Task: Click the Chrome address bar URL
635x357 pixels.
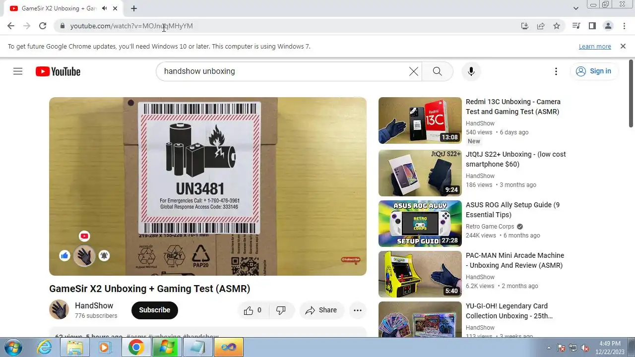Action: pos(131,26)
